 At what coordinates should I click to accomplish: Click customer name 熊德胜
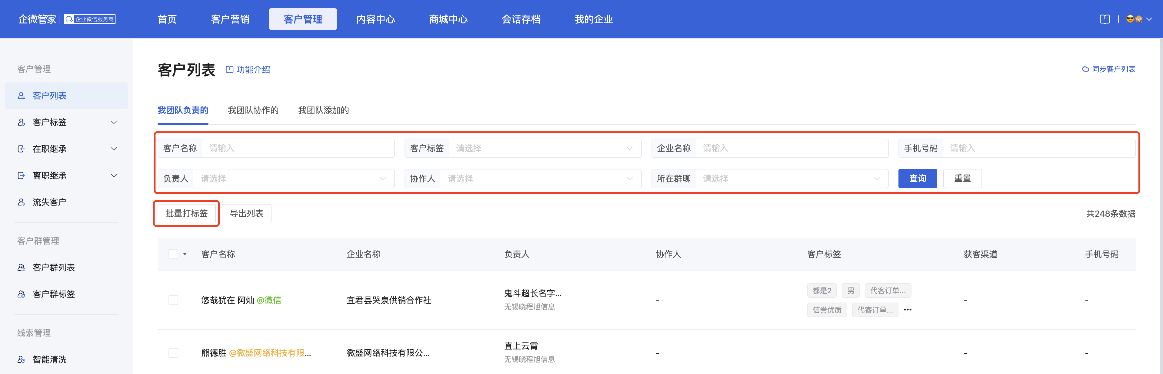click(x=214, y=353)
